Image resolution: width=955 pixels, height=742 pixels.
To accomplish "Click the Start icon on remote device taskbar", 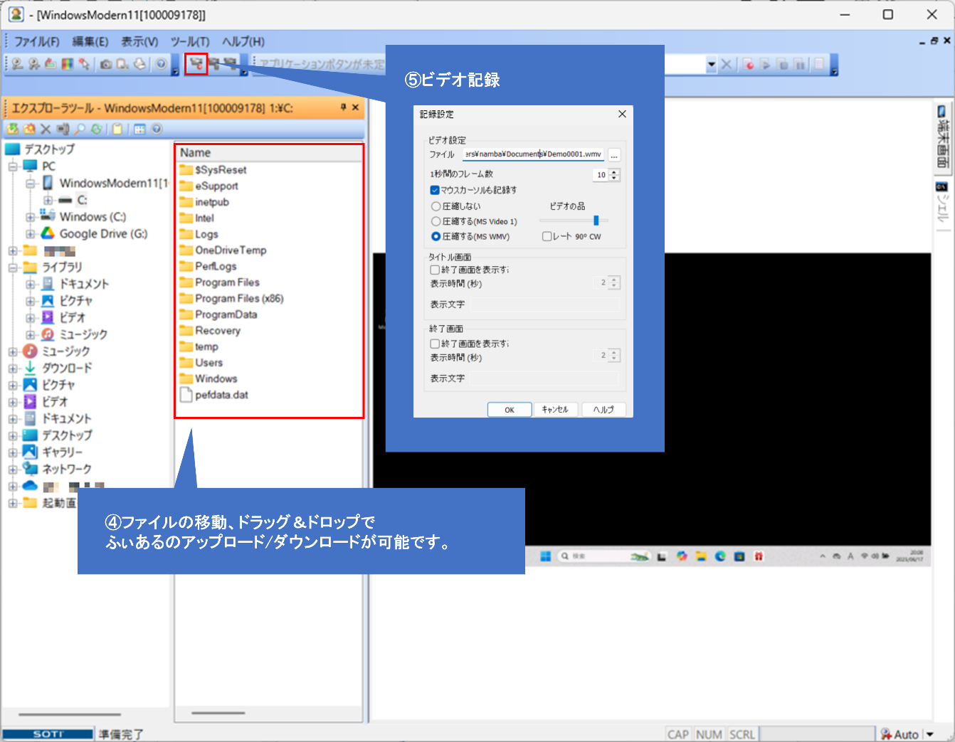I will pyautogui.click(x=545, y=556).
